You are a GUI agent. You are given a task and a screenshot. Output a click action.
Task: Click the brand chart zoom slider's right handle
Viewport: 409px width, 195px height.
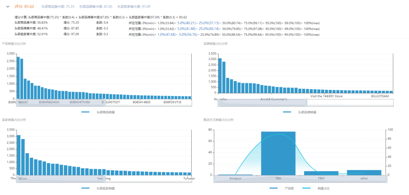tap(306, 103)
